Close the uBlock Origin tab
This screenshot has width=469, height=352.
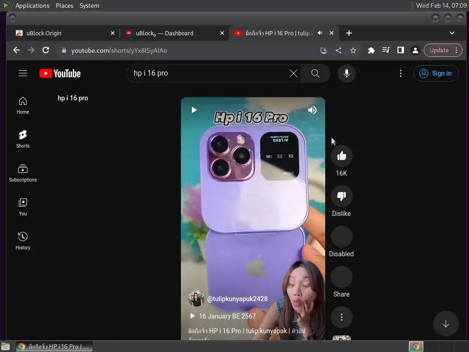coord(113,33)
